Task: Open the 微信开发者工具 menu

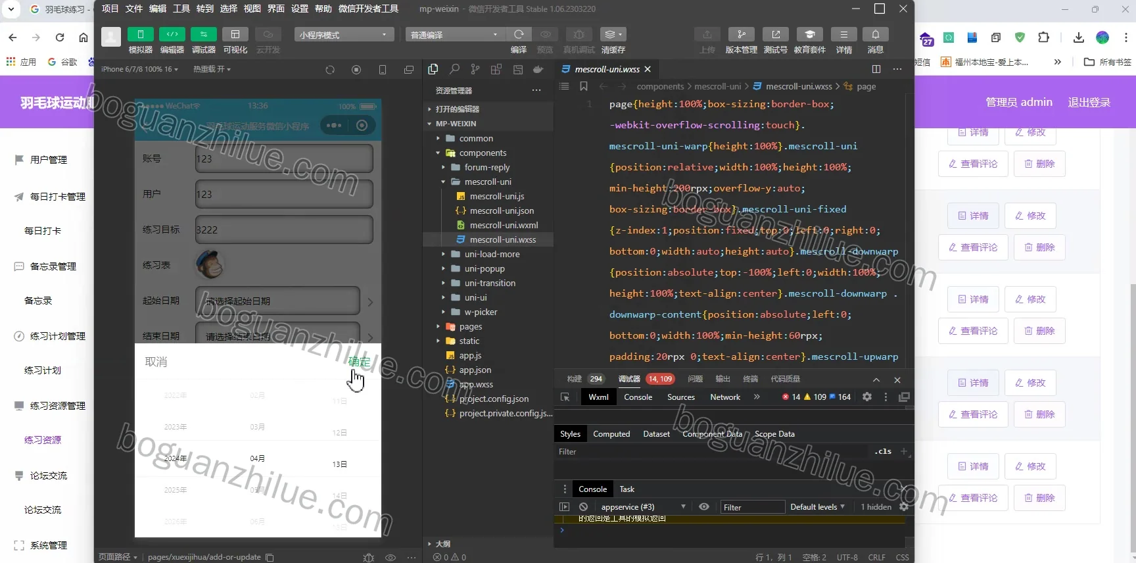Action: pyautogui.click(x=368, y=9)
